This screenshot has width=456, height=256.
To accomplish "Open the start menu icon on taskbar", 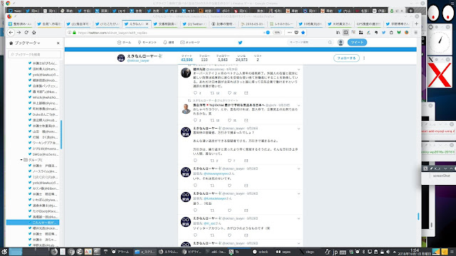I will pyautogui.click(x=4, y=252).
